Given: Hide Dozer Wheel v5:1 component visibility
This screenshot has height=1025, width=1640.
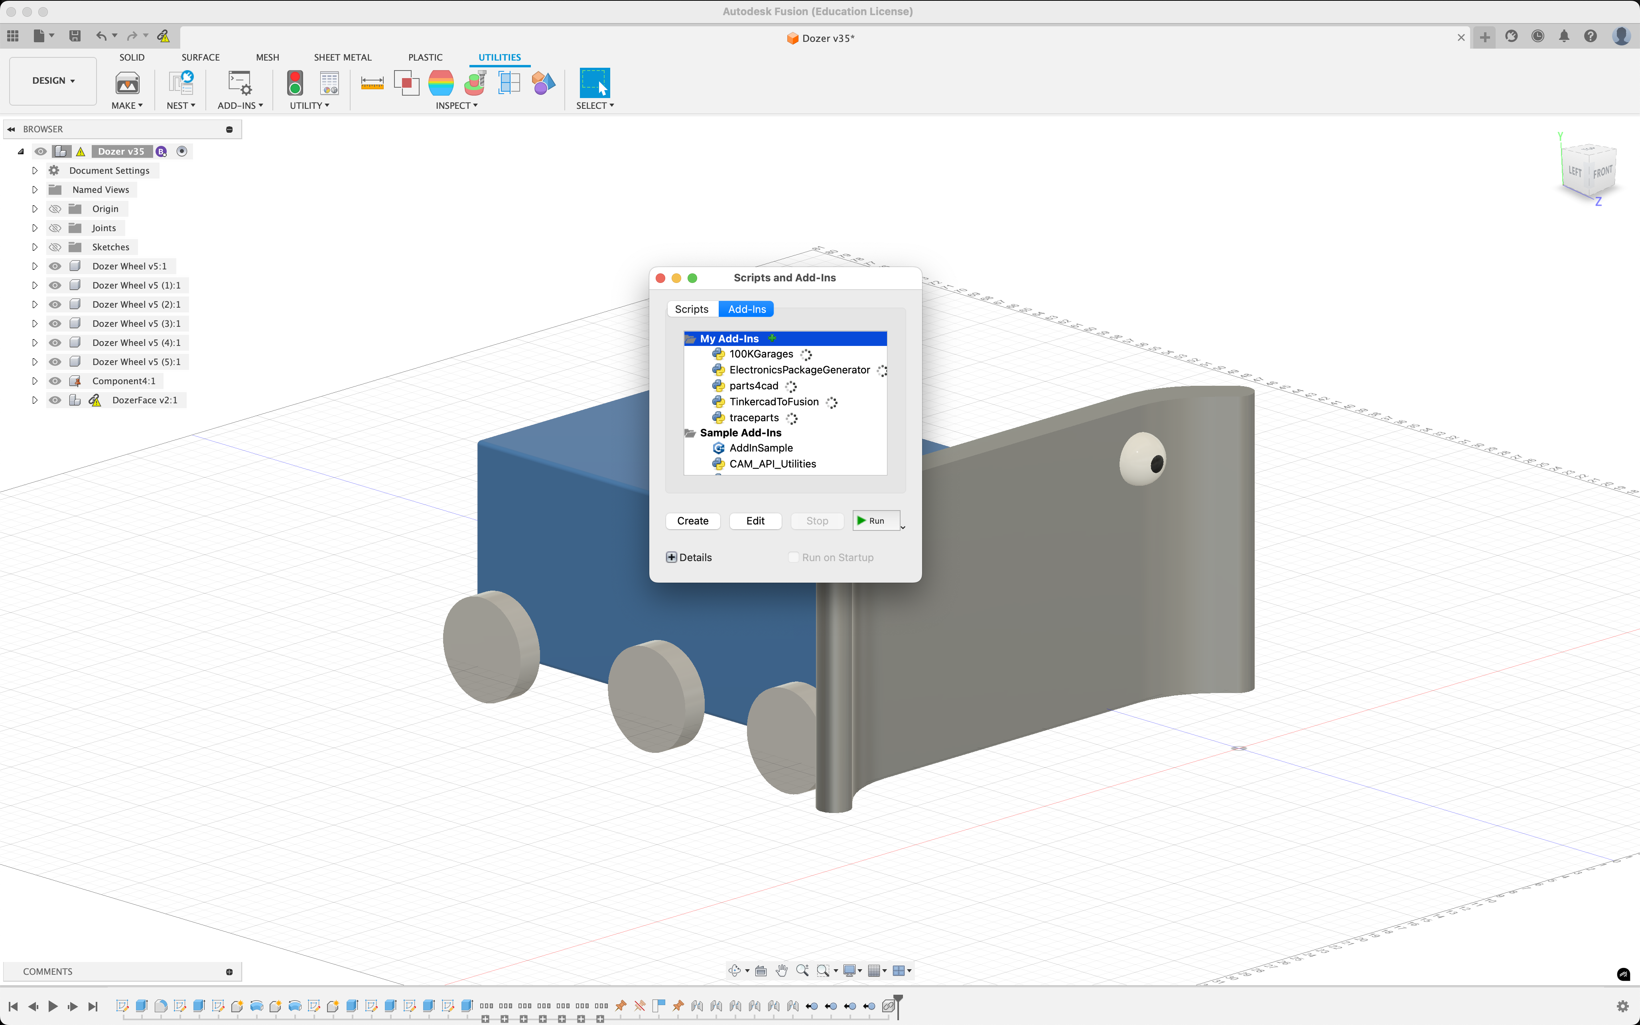Looking at the screenshot, I should (x=55, y=267).
